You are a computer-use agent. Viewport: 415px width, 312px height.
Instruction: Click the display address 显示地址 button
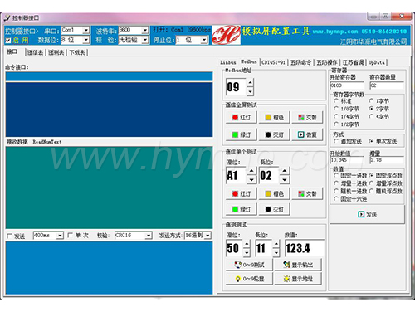pos(298,279)
